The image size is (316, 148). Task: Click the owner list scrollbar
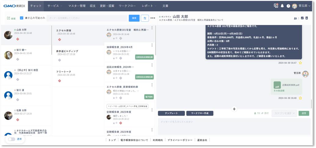coord(52,40)
